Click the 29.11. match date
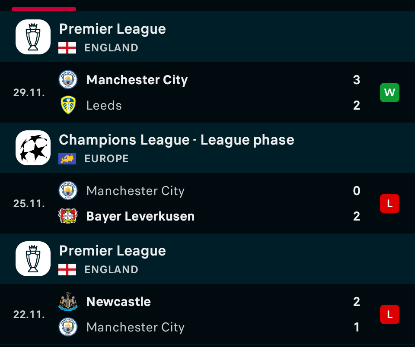Image resolution: width=415 pixels, height=347 pixels. (29, 92)
